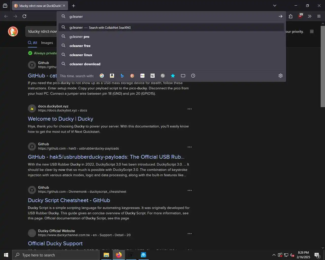
Task: Search this time with DuckDuckGo icon
Action: pyautogui.click(x=132, y=76)
